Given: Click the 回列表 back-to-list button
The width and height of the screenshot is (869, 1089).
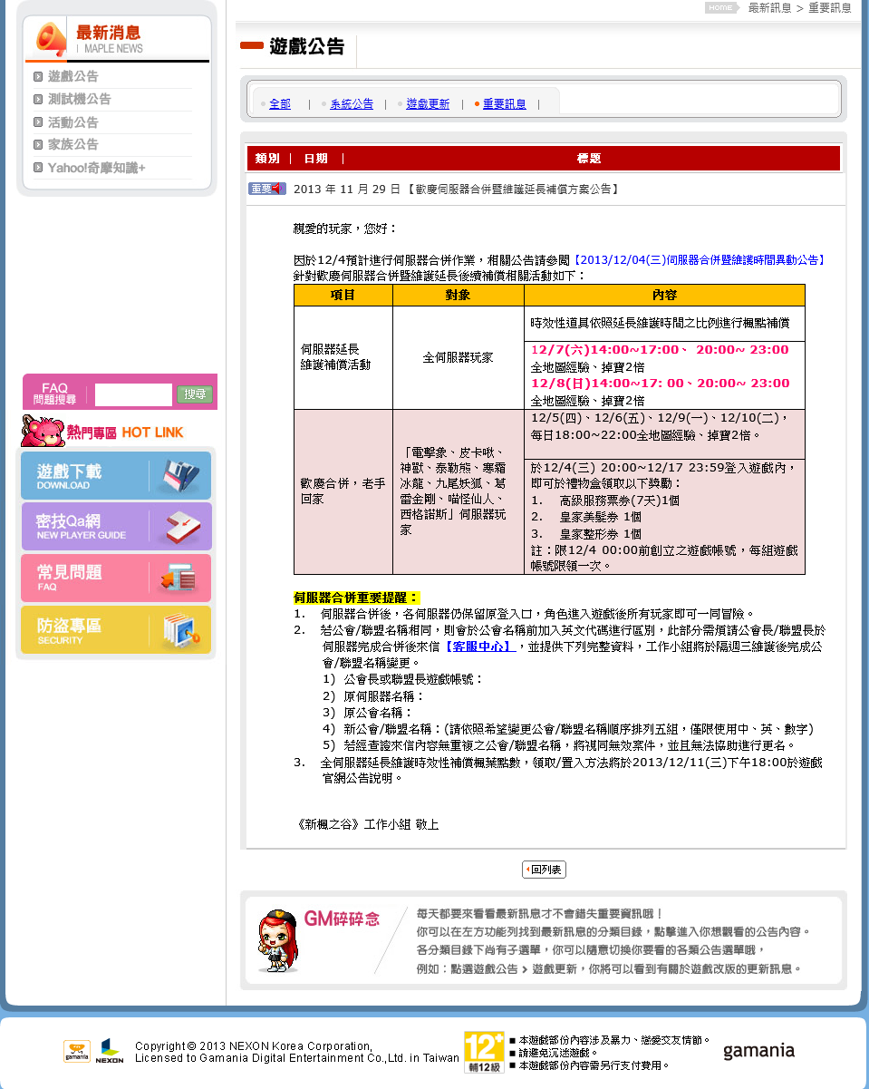Looking at the screenshot, I should pyautogui.click(x=544, y=870).
